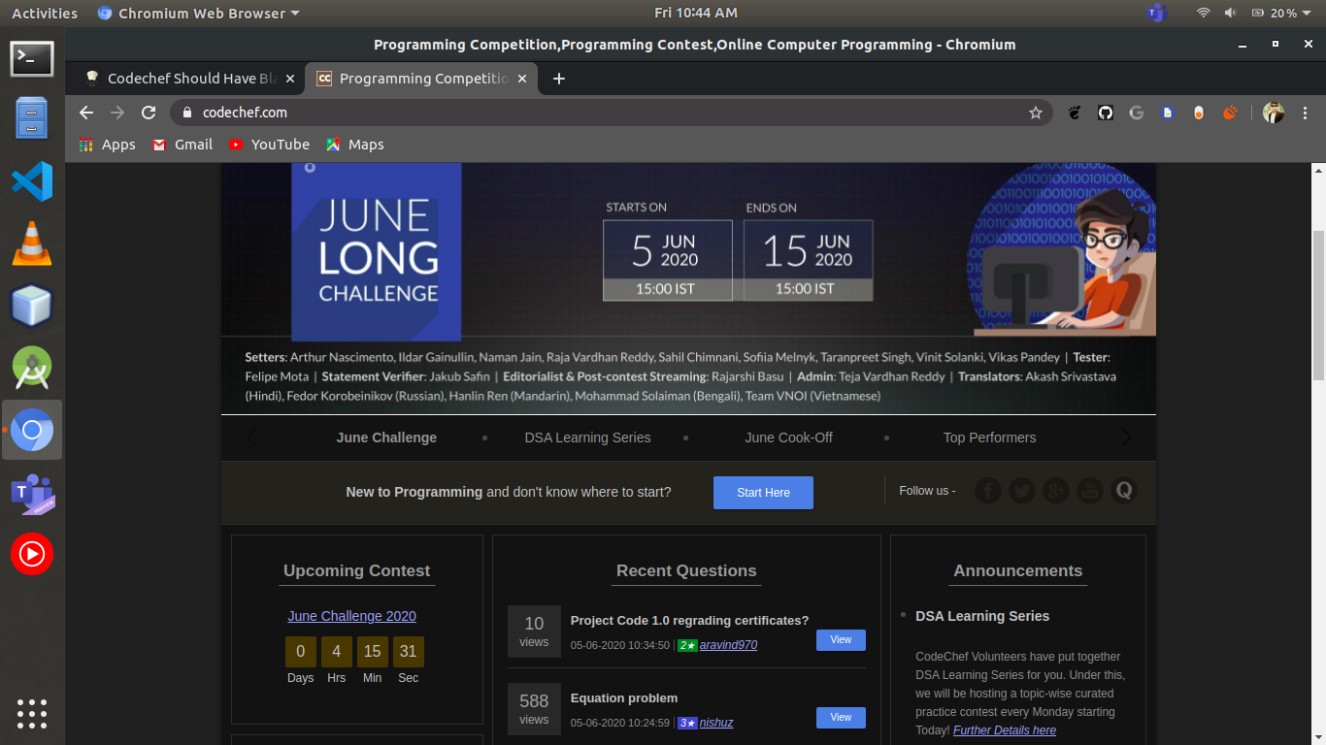
Task: View site security lock information
Action: pyautogui.click(x=188, y=113)
